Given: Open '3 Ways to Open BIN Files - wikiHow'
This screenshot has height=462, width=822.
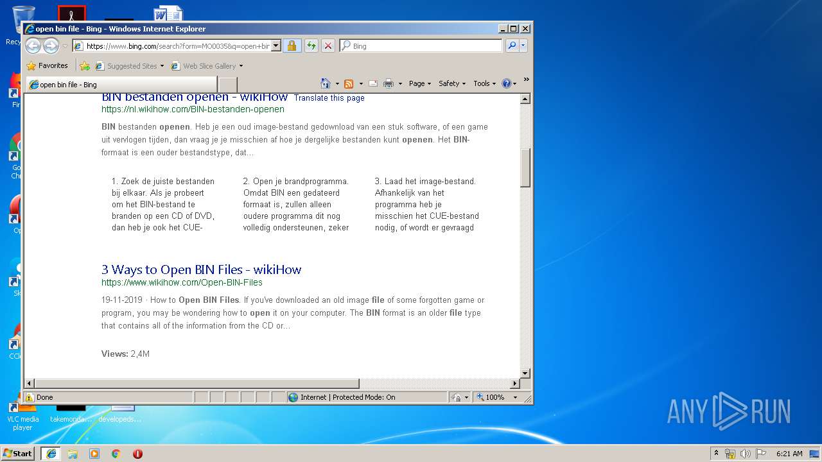Looking at the screenshot, I should [x=201, y=269].
